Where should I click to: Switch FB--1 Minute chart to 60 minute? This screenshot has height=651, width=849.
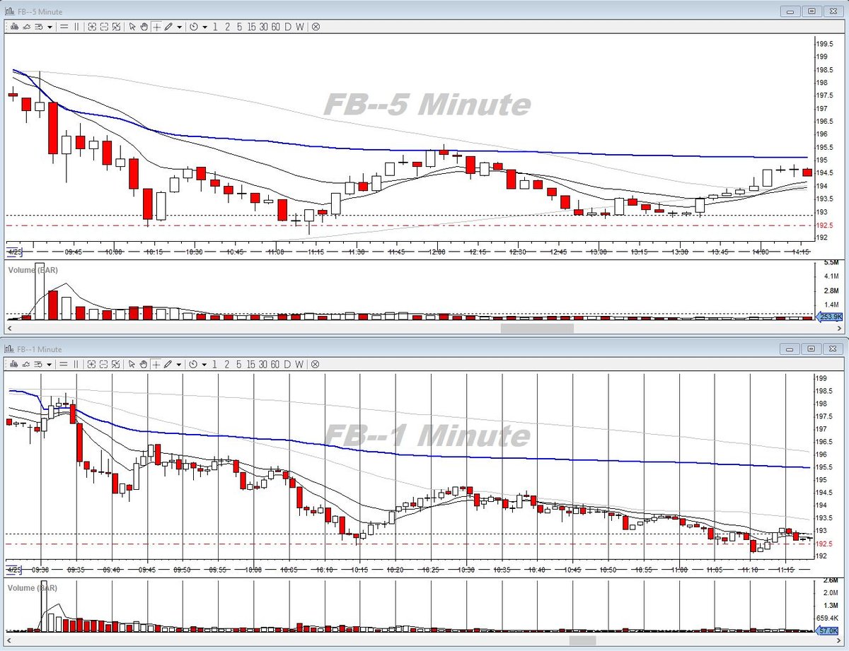pos(276,364)
